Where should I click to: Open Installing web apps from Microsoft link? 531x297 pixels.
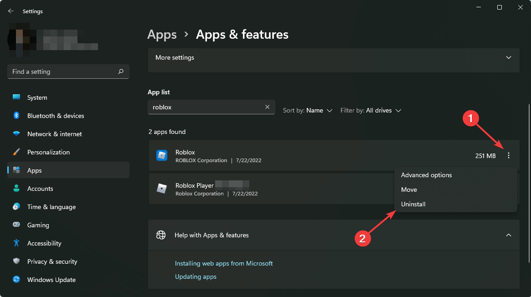point(223,263)
